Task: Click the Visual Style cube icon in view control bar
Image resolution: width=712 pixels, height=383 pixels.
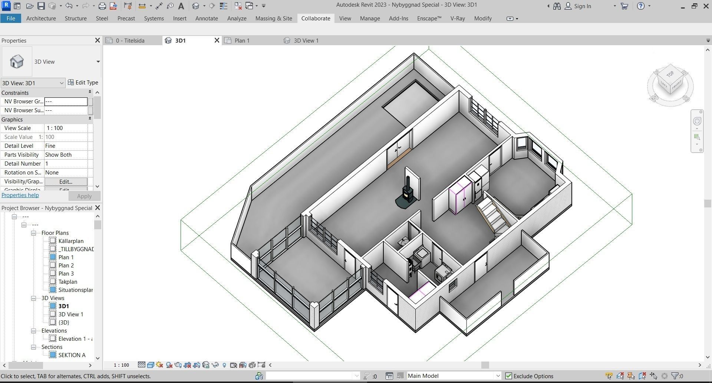Action: [151, 365]
